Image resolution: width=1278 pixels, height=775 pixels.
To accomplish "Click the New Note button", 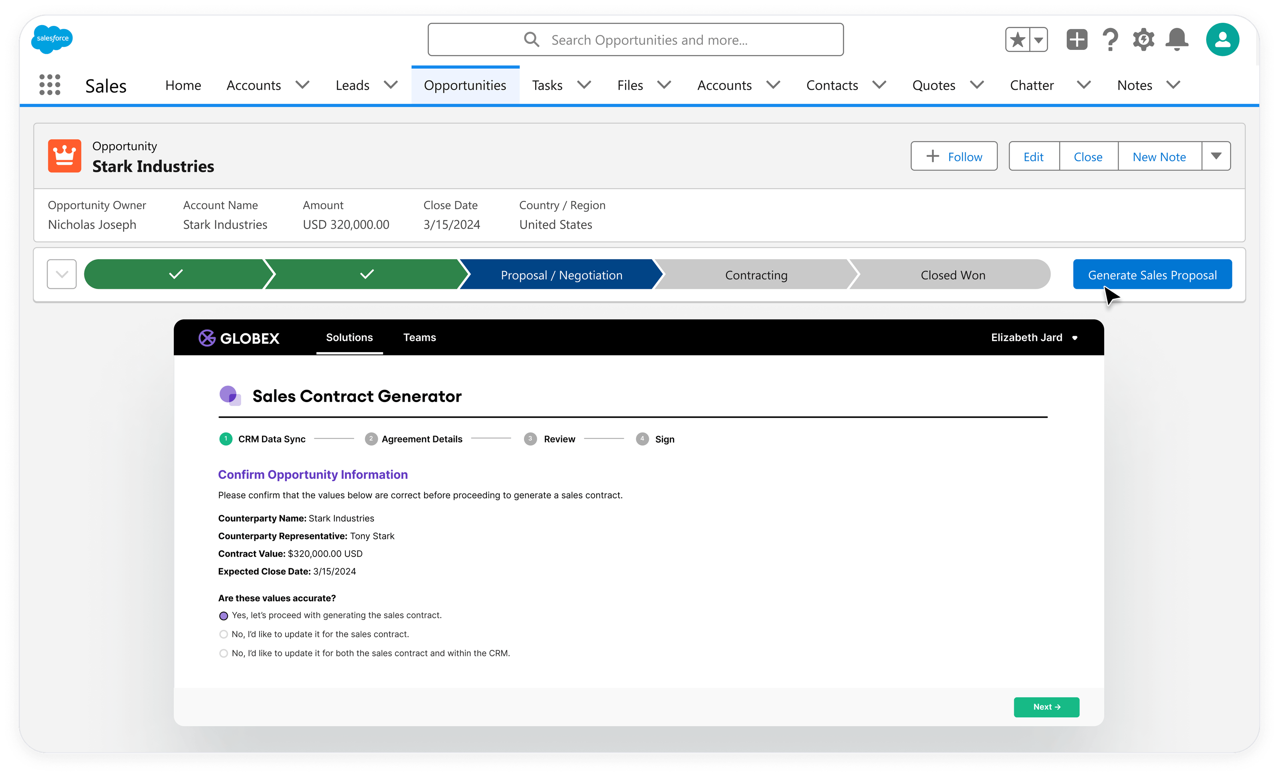I will click(1159, 156).
